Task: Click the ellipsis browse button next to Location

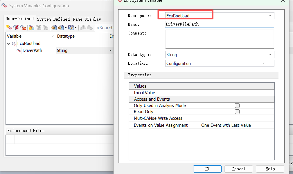Action: point(271,63)
